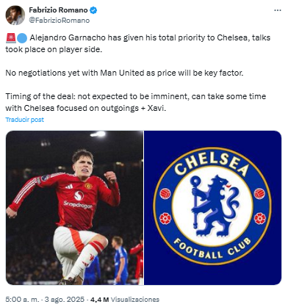Screen dimensions: 288x307
Task: Open the @FabrizioRomano handle link
Action: pos(60,21)
